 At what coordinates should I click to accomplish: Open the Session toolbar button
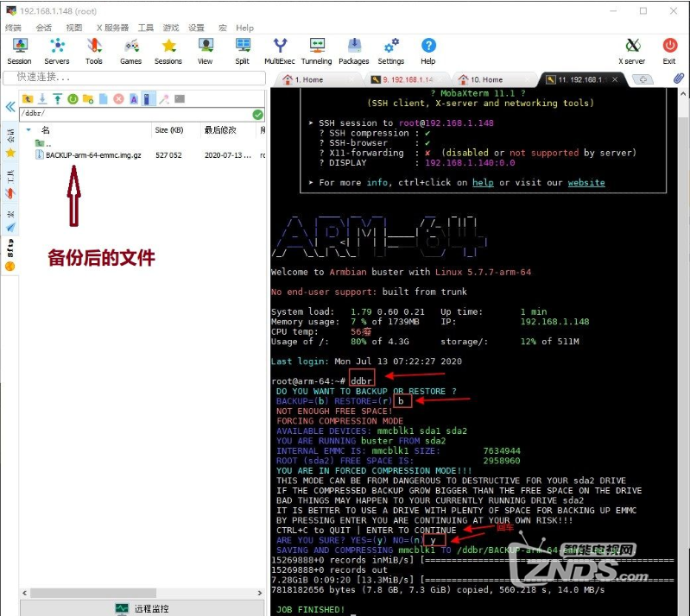(x=19, y=52)
